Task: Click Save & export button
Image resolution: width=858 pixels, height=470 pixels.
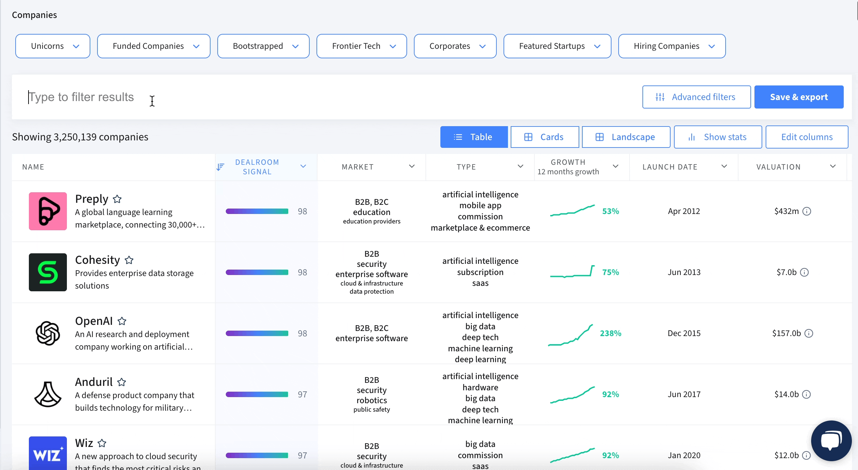Action: (799, 97)
